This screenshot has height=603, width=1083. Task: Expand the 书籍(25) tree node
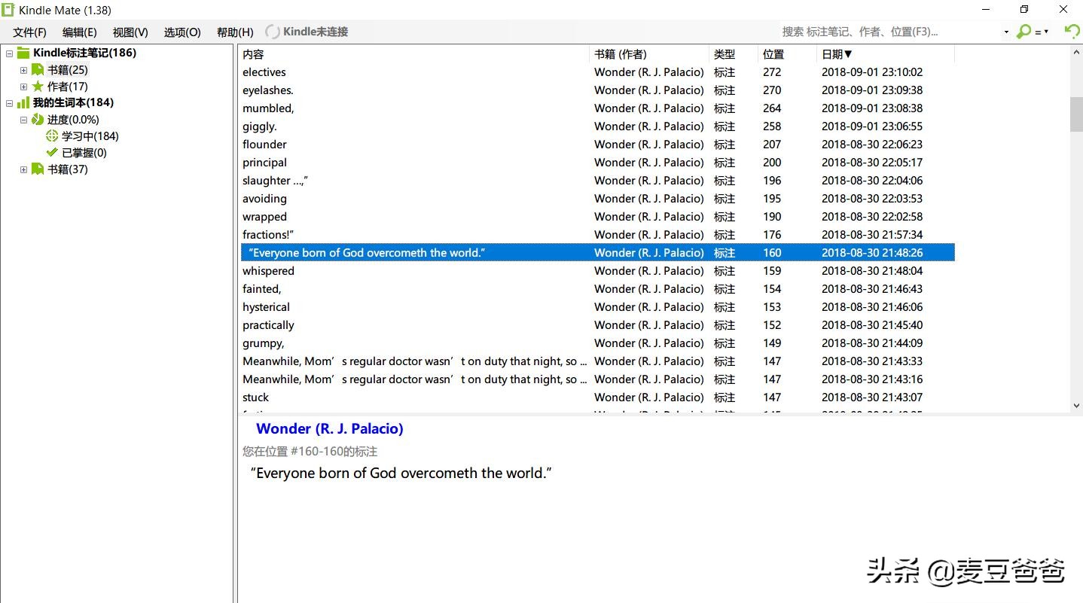pyautogui.click(x=23, y=70)
